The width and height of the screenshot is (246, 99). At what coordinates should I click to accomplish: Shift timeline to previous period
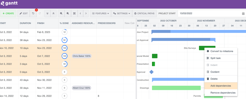(x=80, y=13)
